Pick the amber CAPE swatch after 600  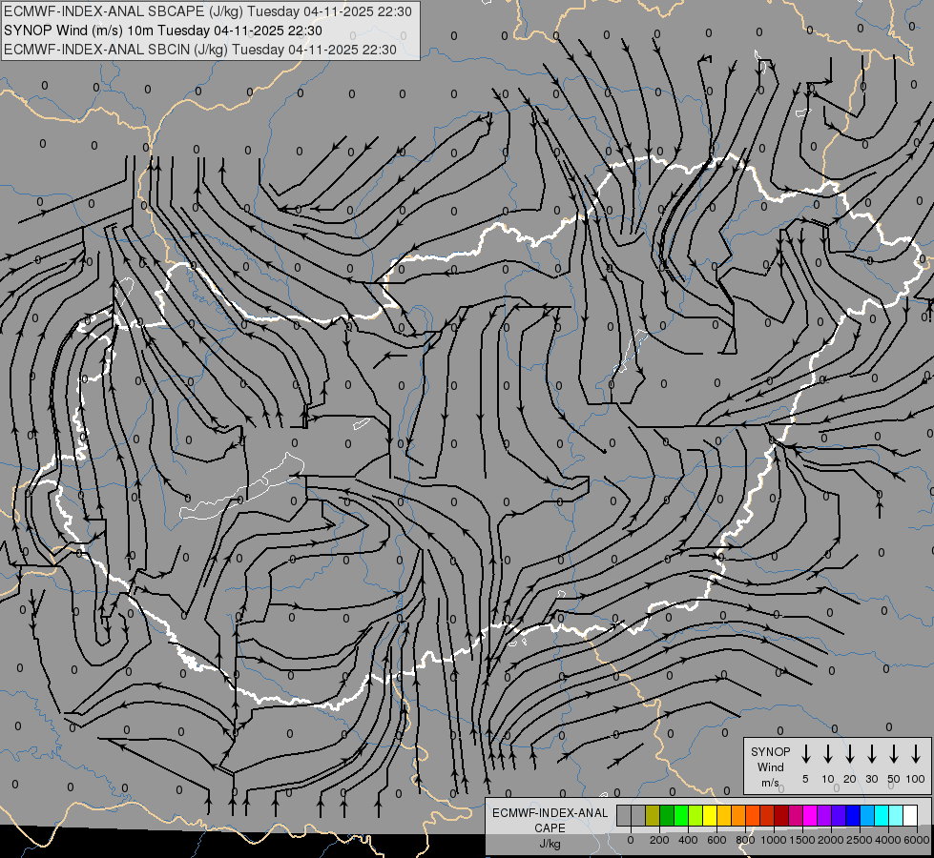click(724, 816)
